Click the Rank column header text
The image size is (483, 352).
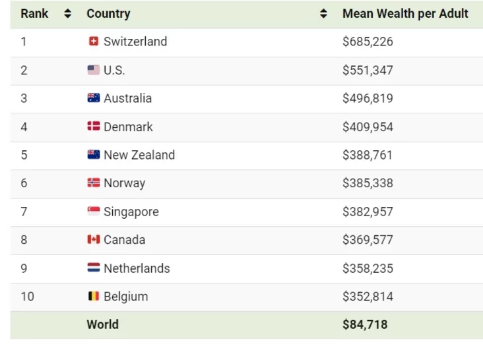34,14
